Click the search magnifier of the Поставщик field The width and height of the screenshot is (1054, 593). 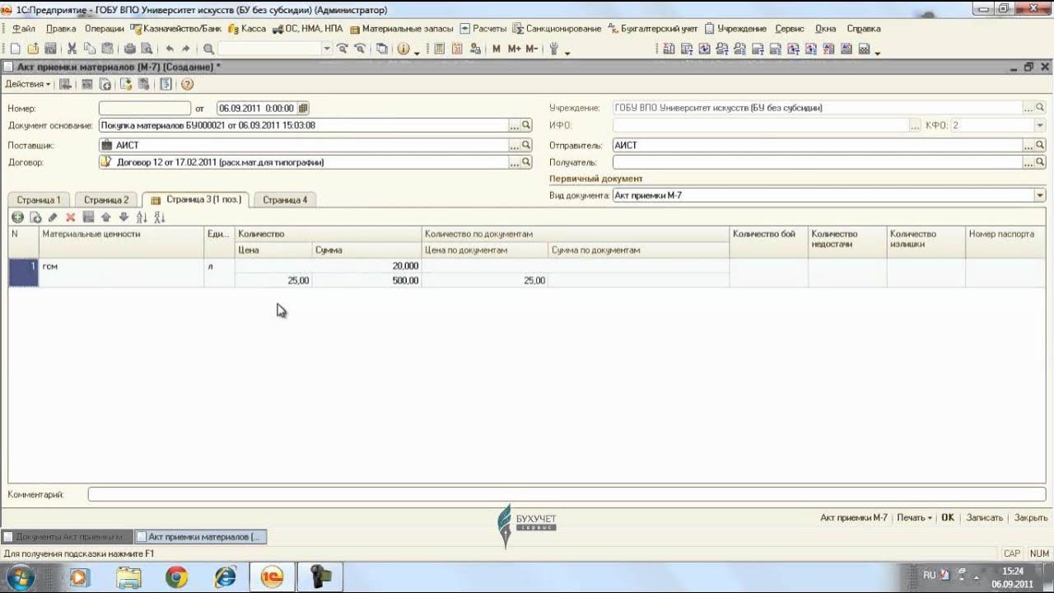pos(526,145)
